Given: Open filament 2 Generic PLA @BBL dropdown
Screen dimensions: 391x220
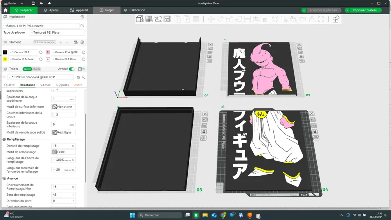Looking at the screenshot, I should [66, 52].
